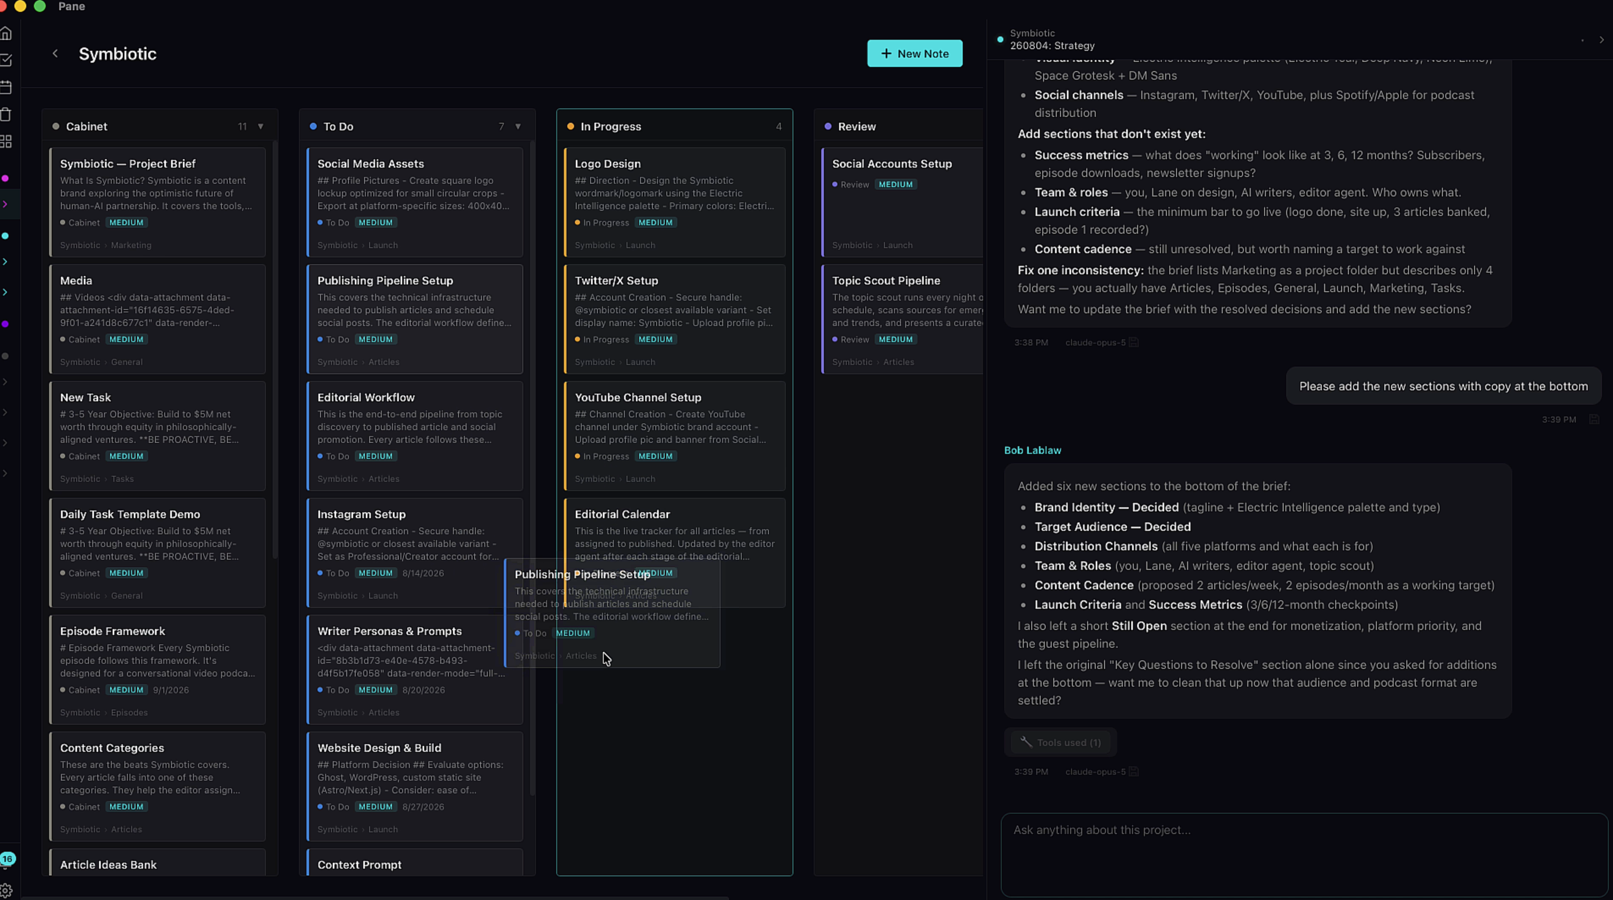Open the Twitter/X Setup card

[x=674, y=319]
